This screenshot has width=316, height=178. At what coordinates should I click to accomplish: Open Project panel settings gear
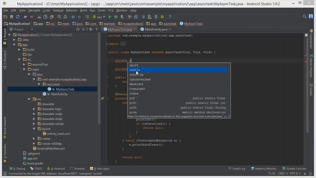pyautogui.click(x=91, y=30)
